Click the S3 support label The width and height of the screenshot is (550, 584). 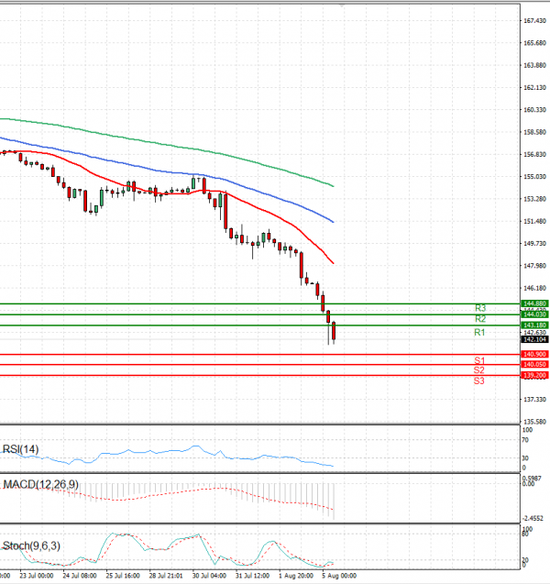coord(479,380)
